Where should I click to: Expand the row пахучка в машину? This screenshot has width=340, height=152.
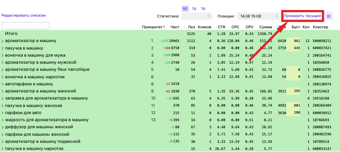click(2, 48)
